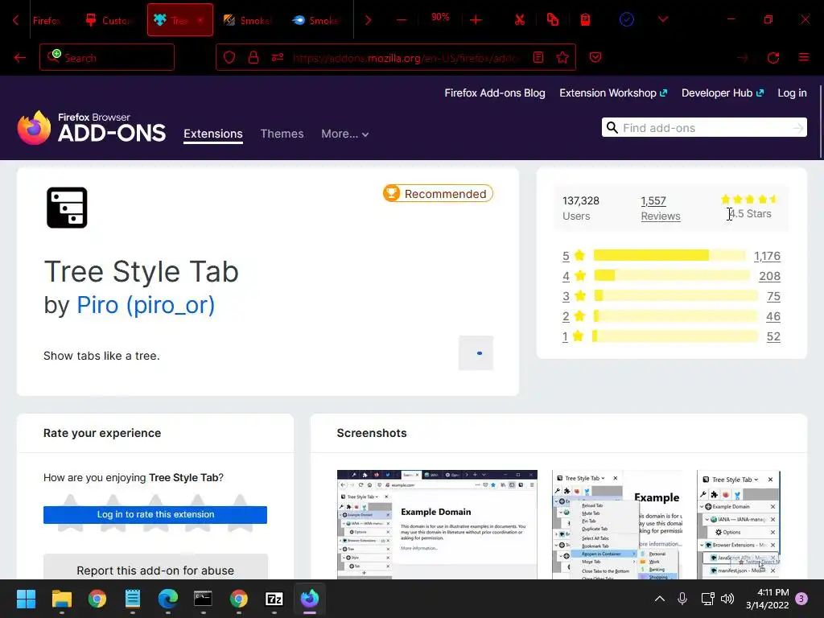Screen dimensions: 824x618
Task: Open the 46 two-star reviews count
Action: tap(773, 316)
